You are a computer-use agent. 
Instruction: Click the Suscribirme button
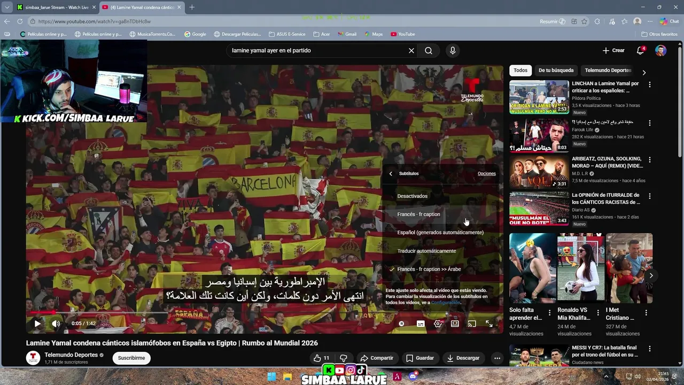(x=131, y=358)
